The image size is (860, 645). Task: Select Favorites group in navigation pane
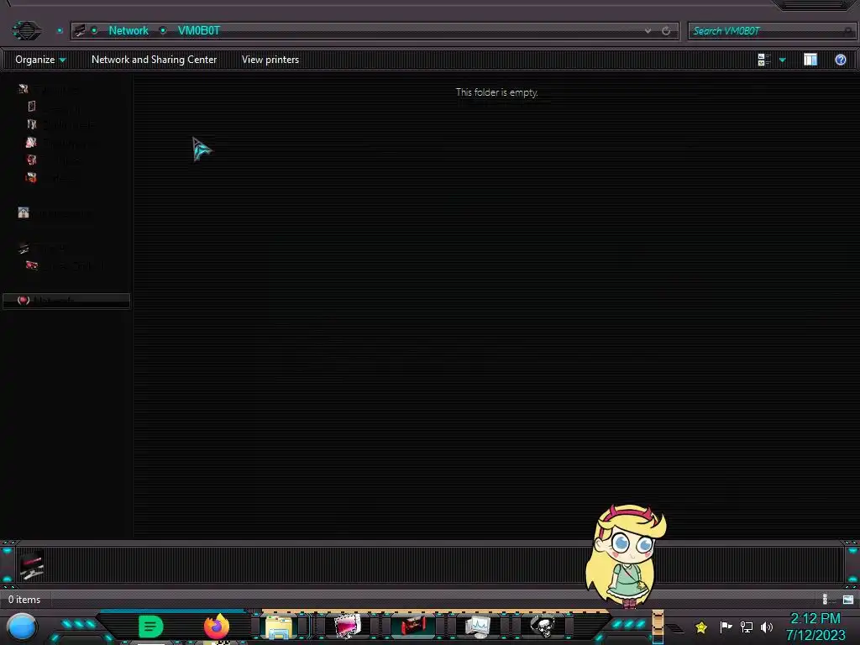click(x=50, y=89)
